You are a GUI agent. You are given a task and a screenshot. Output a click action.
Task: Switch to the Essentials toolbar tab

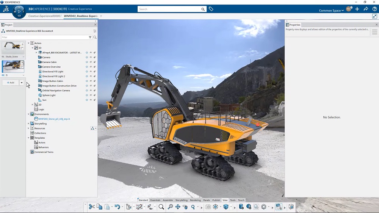[155, 200]
